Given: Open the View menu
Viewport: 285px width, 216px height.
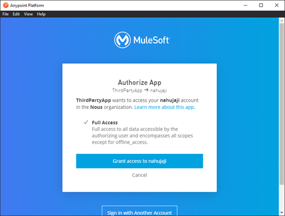Looking at the screenshot, I should pos(28,14).
